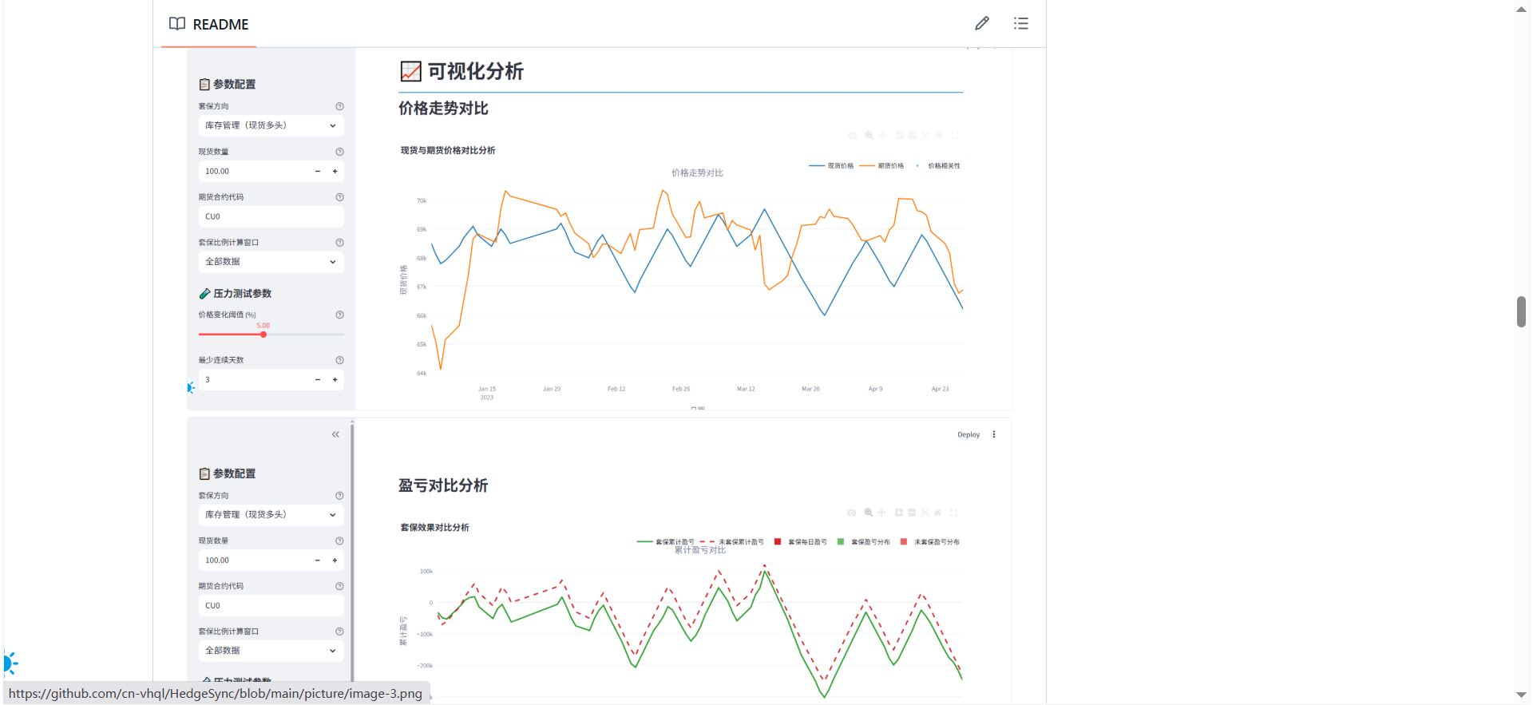The image size is (1533, 705).
Task: Expand 套保方向 dropdown in the first screenshot
Action: tap(271, 125)
